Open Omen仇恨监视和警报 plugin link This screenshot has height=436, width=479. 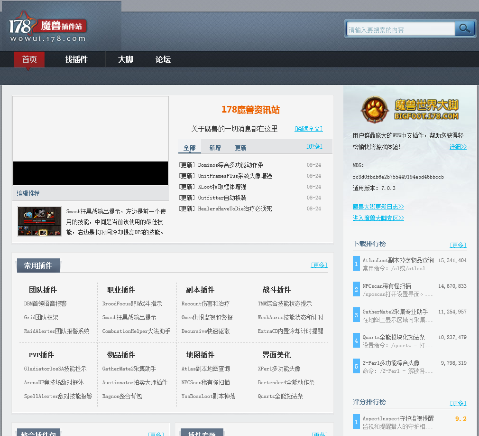[x=207, y=317]
